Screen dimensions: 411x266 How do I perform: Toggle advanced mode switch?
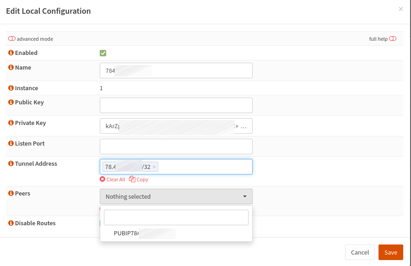(12, 39)
